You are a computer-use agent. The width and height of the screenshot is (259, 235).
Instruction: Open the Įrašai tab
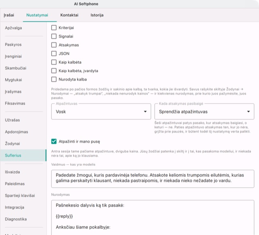[x=9, y=15]
